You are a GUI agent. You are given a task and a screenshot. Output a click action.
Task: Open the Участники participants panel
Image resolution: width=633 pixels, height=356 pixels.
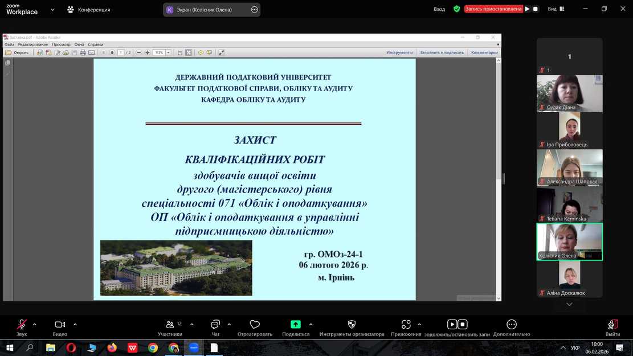[170, 325]
